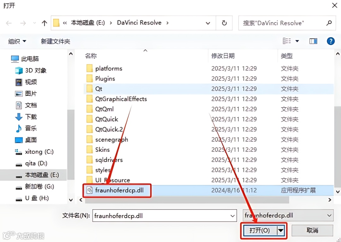Select 本地磁盘 (E:) in sidebar
The height and width of the screenshot is (242, 341).
pyautogui.click(x=33, y=175)
